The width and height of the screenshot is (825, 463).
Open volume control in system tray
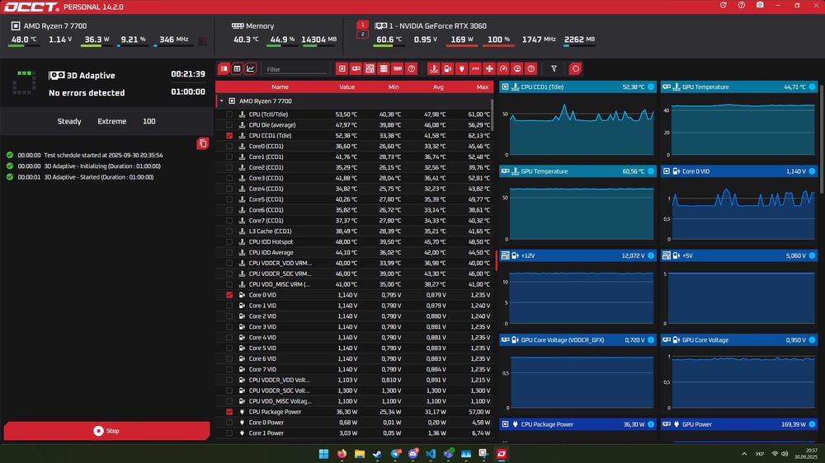pyautogui.click(x=785, y=454)
